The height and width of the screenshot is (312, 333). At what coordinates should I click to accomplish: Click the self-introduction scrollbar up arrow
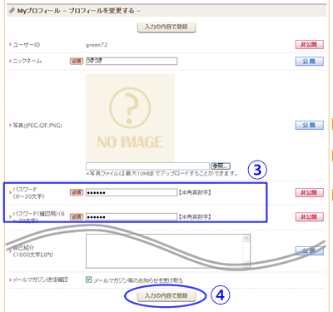pos(246,239)
